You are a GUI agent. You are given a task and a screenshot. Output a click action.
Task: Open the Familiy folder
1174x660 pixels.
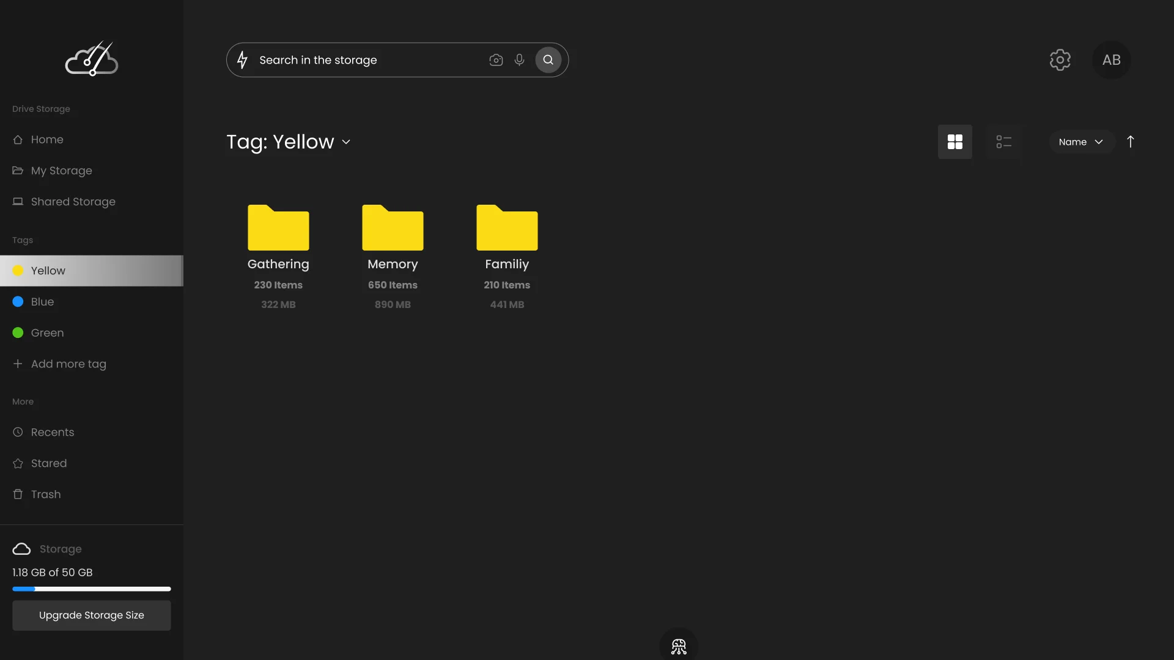coord(507,227)
